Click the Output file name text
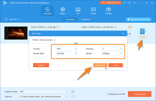 click(x=97, y=27)
